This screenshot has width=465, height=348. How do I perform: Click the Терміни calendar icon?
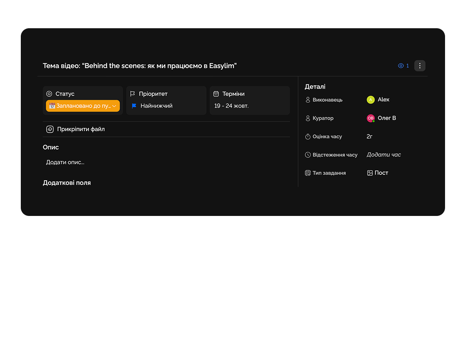(x=216, y=94)
